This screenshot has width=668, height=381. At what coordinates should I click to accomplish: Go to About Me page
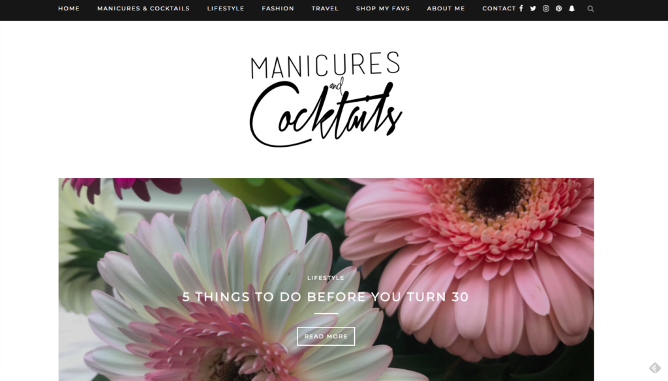(446, 8)
